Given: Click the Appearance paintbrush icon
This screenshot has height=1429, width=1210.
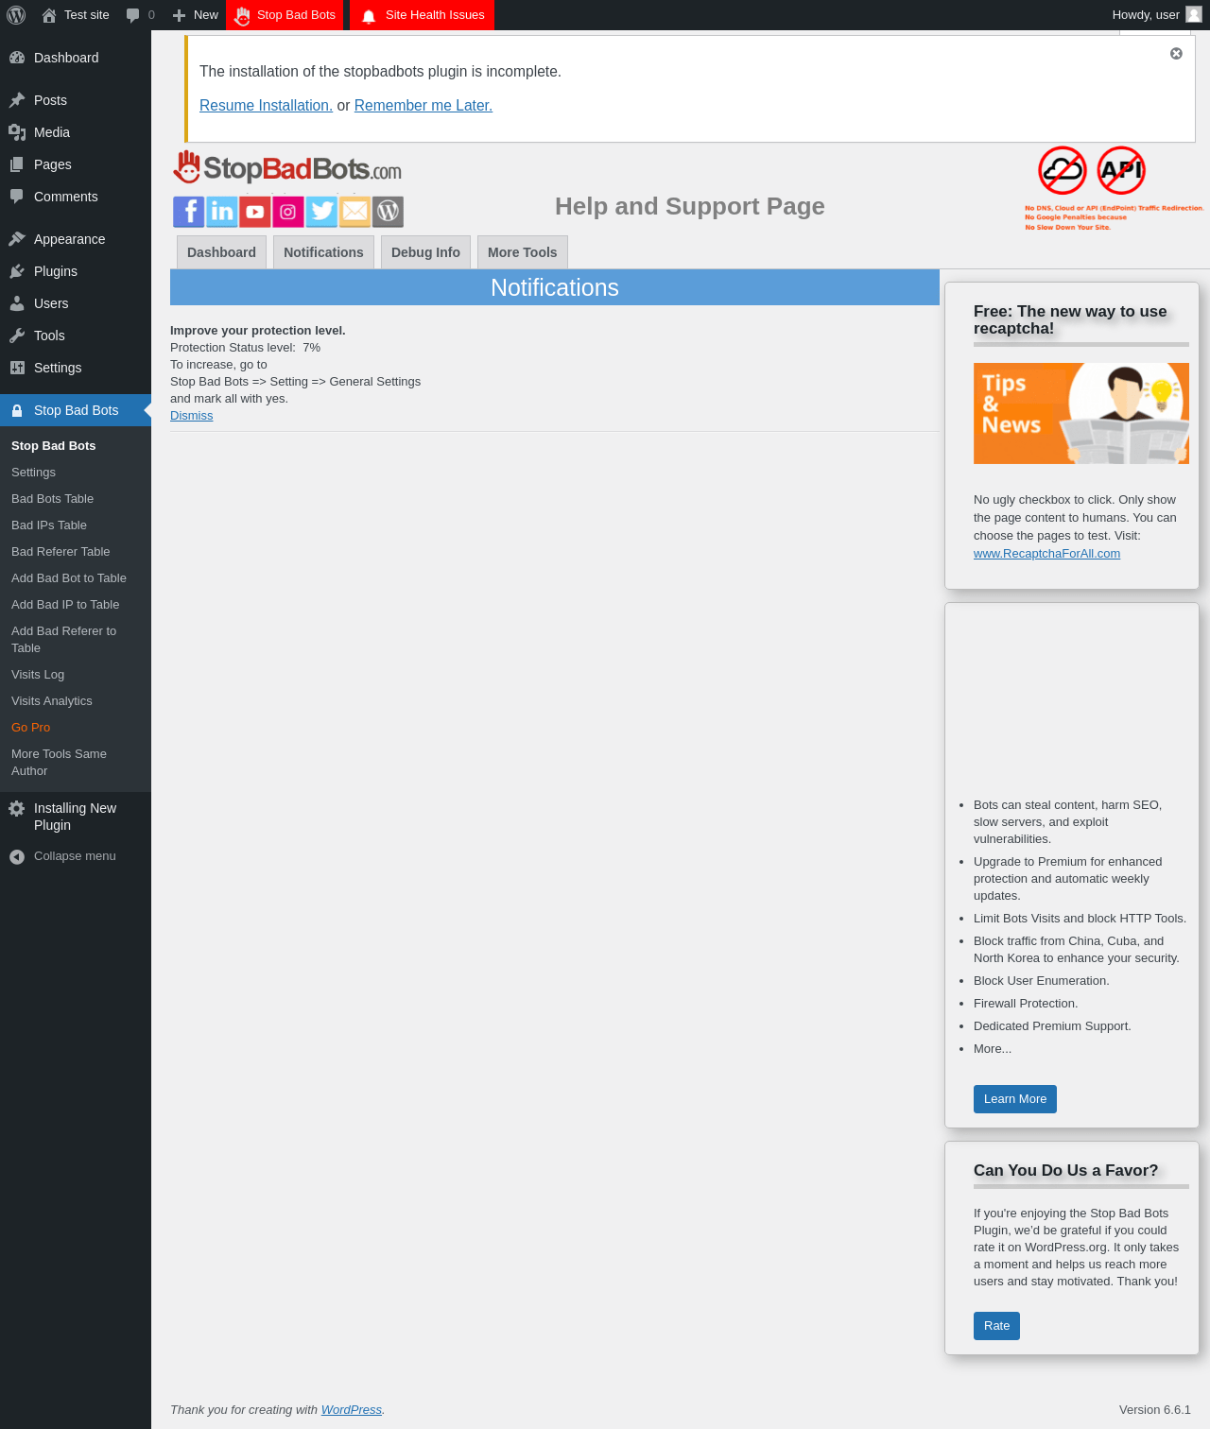Looking at the screenshot, I should point(17,239).
